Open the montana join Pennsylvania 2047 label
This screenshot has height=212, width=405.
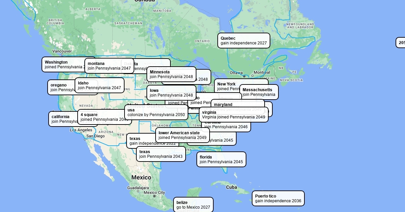tap(109, 66)
